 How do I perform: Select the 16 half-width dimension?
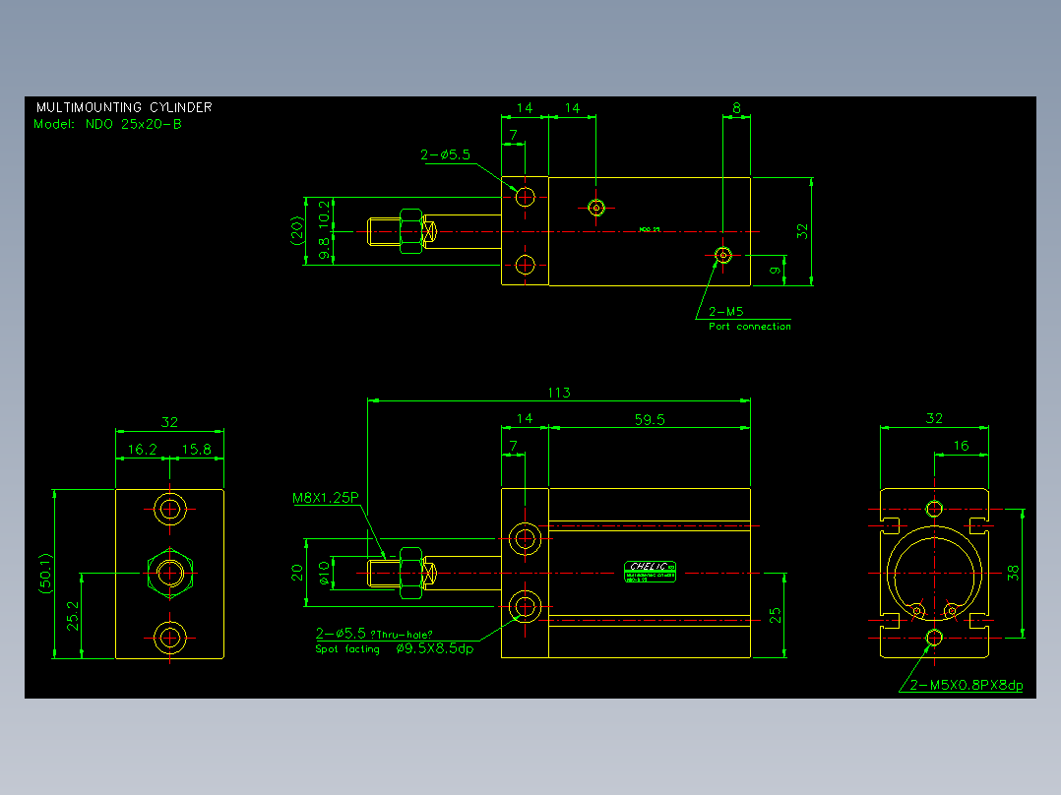click(961, 446)
